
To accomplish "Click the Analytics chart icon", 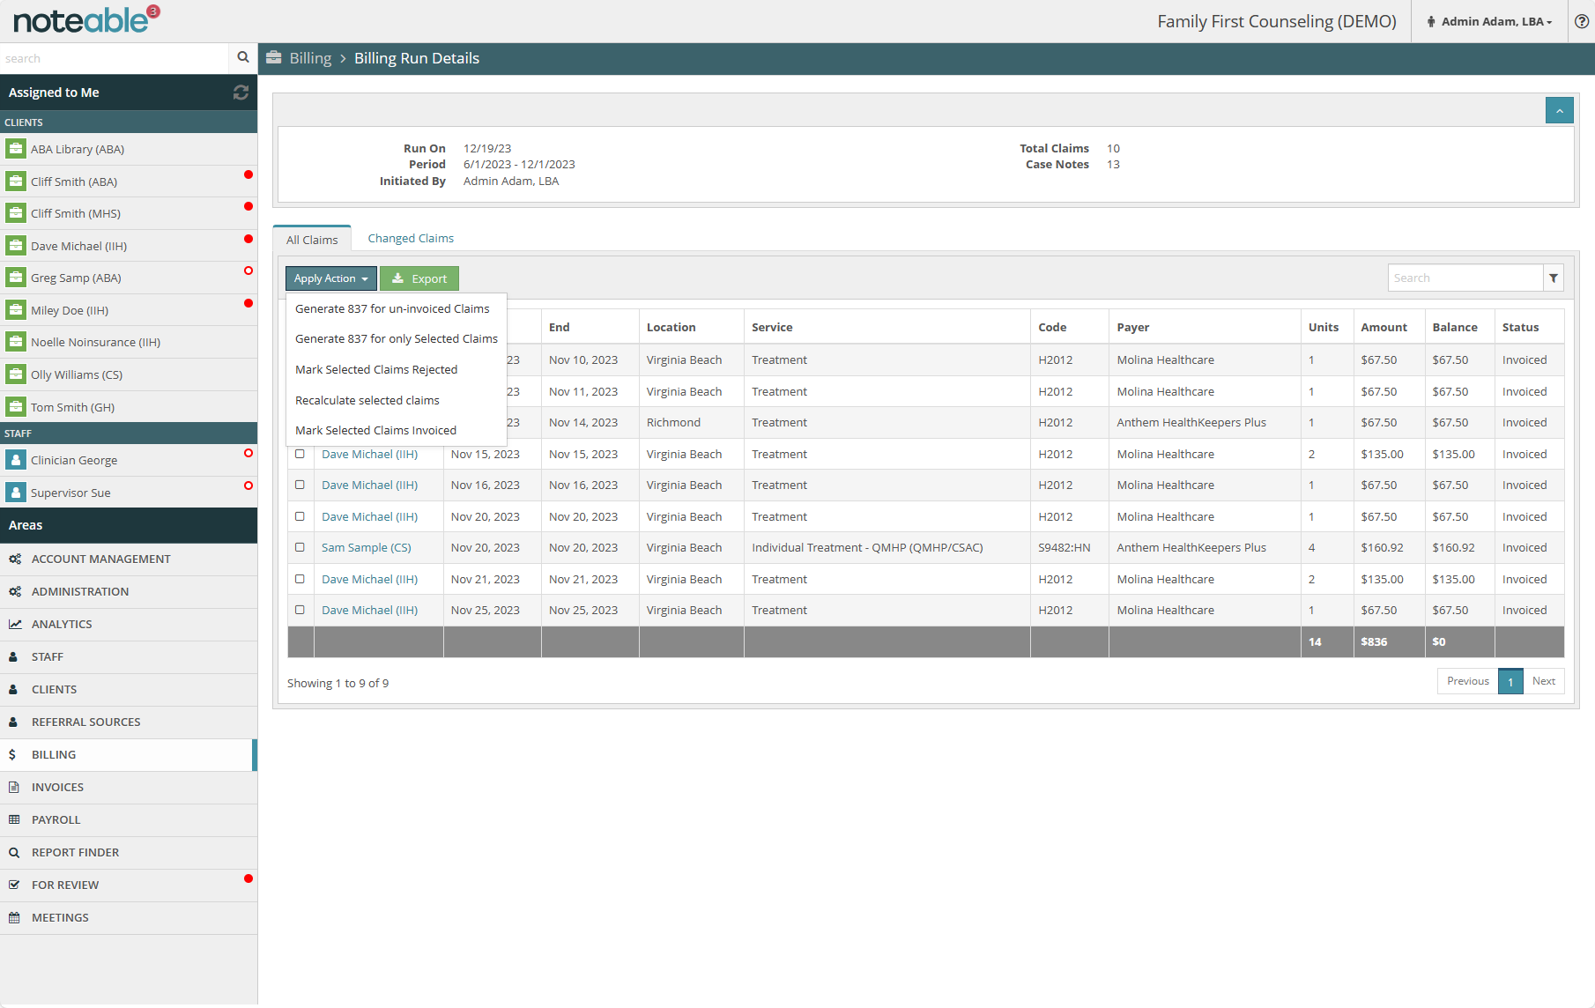I will 15,624.
